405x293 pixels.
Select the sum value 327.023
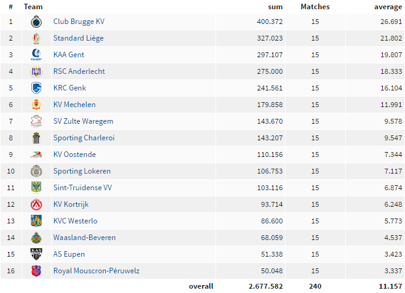[x=270, y=38]
